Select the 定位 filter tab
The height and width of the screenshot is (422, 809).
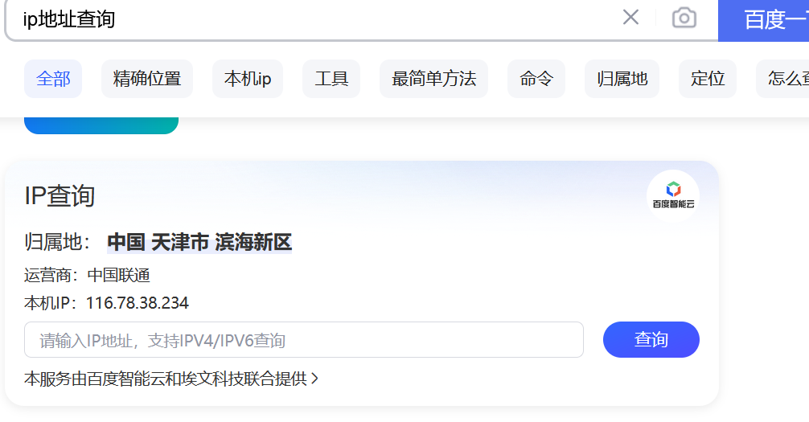pyautogui.click(x=708, y=79)
